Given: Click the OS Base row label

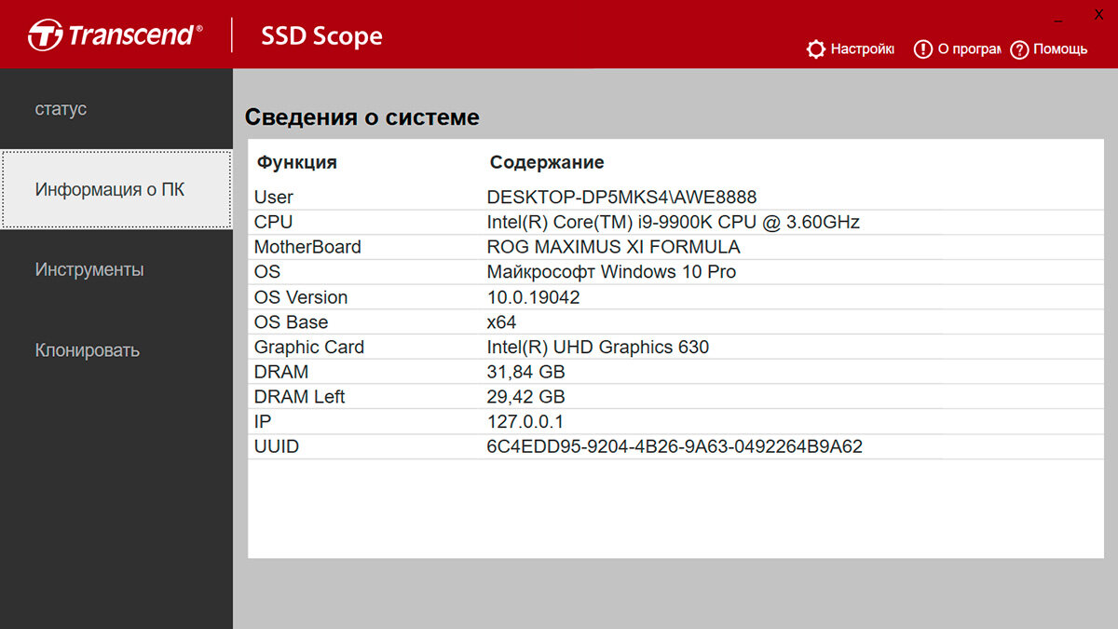Looking at the screenshot, I should click(x=292, y=322).
